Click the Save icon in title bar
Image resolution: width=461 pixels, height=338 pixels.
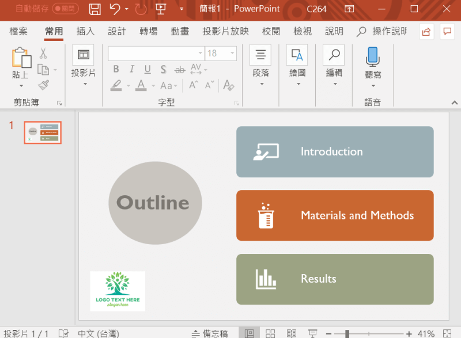click(x=95, y=9)
